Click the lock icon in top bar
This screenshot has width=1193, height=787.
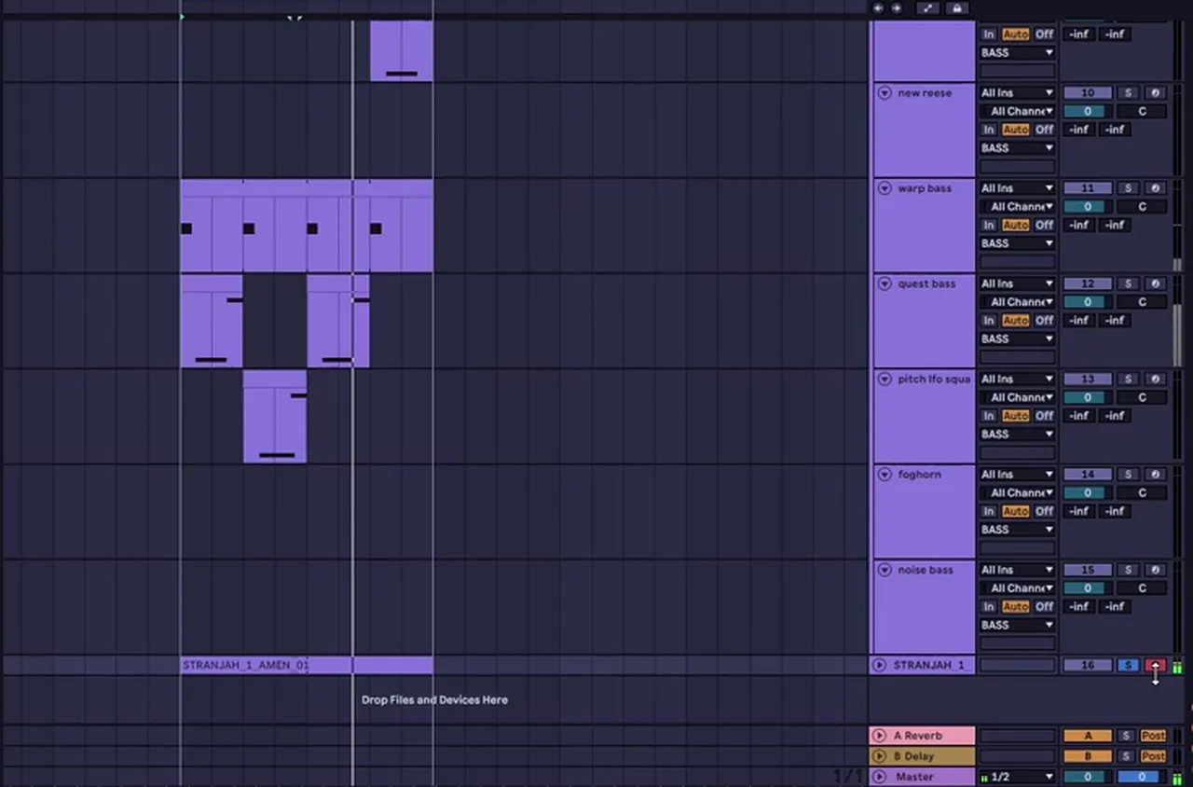tap(955, 8)
